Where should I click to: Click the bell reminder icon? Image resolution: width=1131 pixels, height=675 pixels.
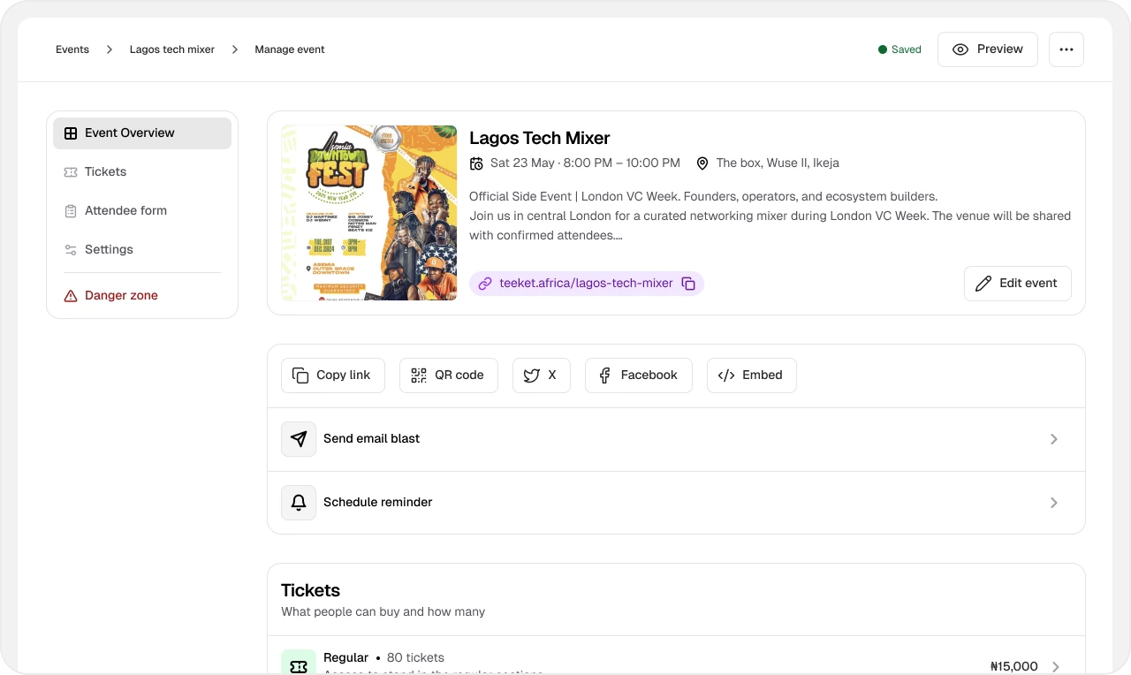pos(299,503)
